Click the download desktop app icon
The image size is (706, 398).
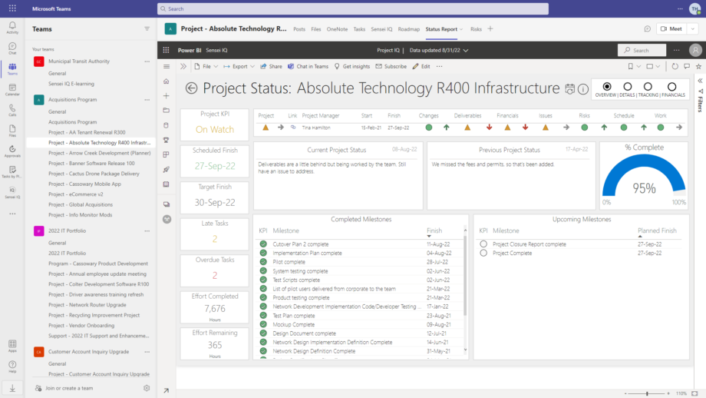coord(12,388)
